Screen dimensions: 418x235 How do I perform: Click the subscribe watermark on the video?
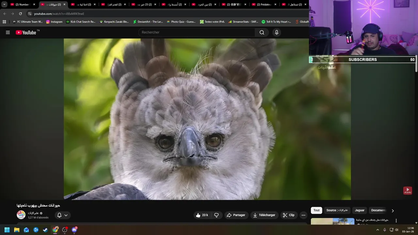point(407,190)
